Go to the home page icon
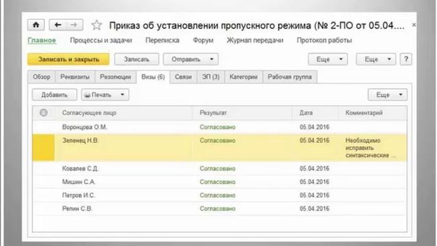The height and width of the screenshot is (246, 437). coord(36,25)
